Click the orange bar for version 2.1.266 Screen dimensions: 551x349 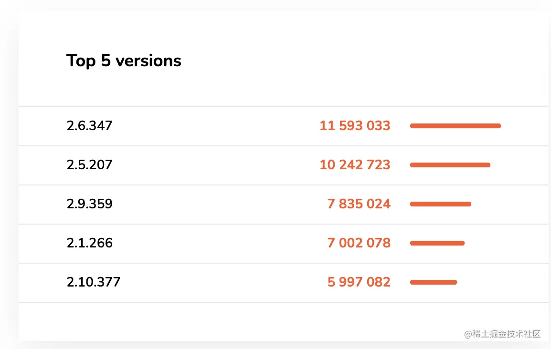click(437, 243)
